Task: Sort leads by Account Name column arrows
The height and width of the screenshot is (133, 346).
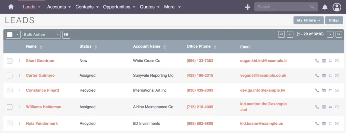Action: click(165, 47)
